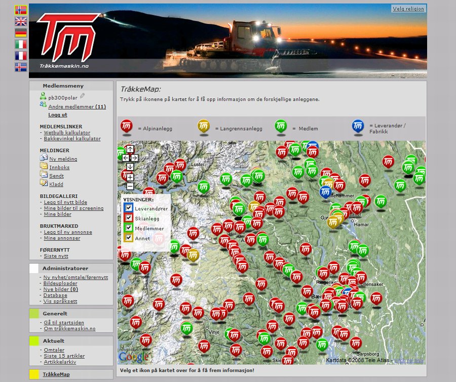Open the Generelt panel header
456x382 pixels.
(x=71, y=314)
